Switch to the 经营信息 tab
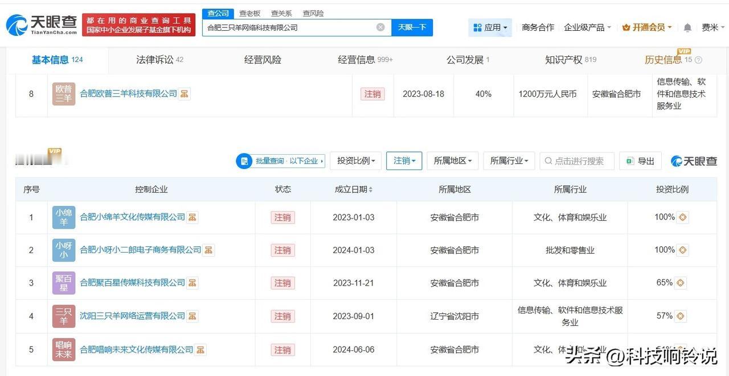Viewport: 729px width, 376px height. 365,60
